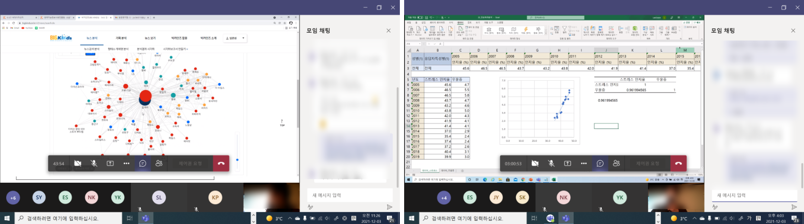Select participant NK tile in right meeting
The width and height of the screenshot is (804, 224).
[x=564, y=197]
